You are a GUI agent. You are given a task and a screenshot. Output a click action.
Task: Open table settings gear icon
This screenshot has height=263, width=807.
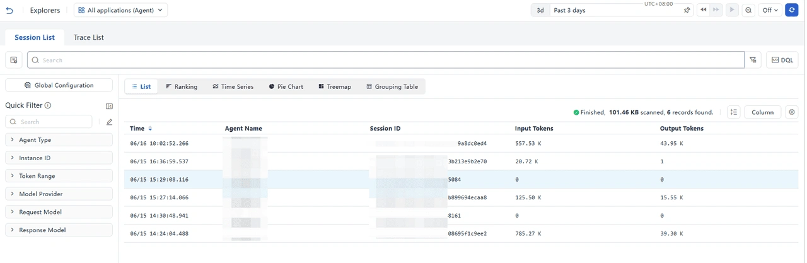[792, 112]
